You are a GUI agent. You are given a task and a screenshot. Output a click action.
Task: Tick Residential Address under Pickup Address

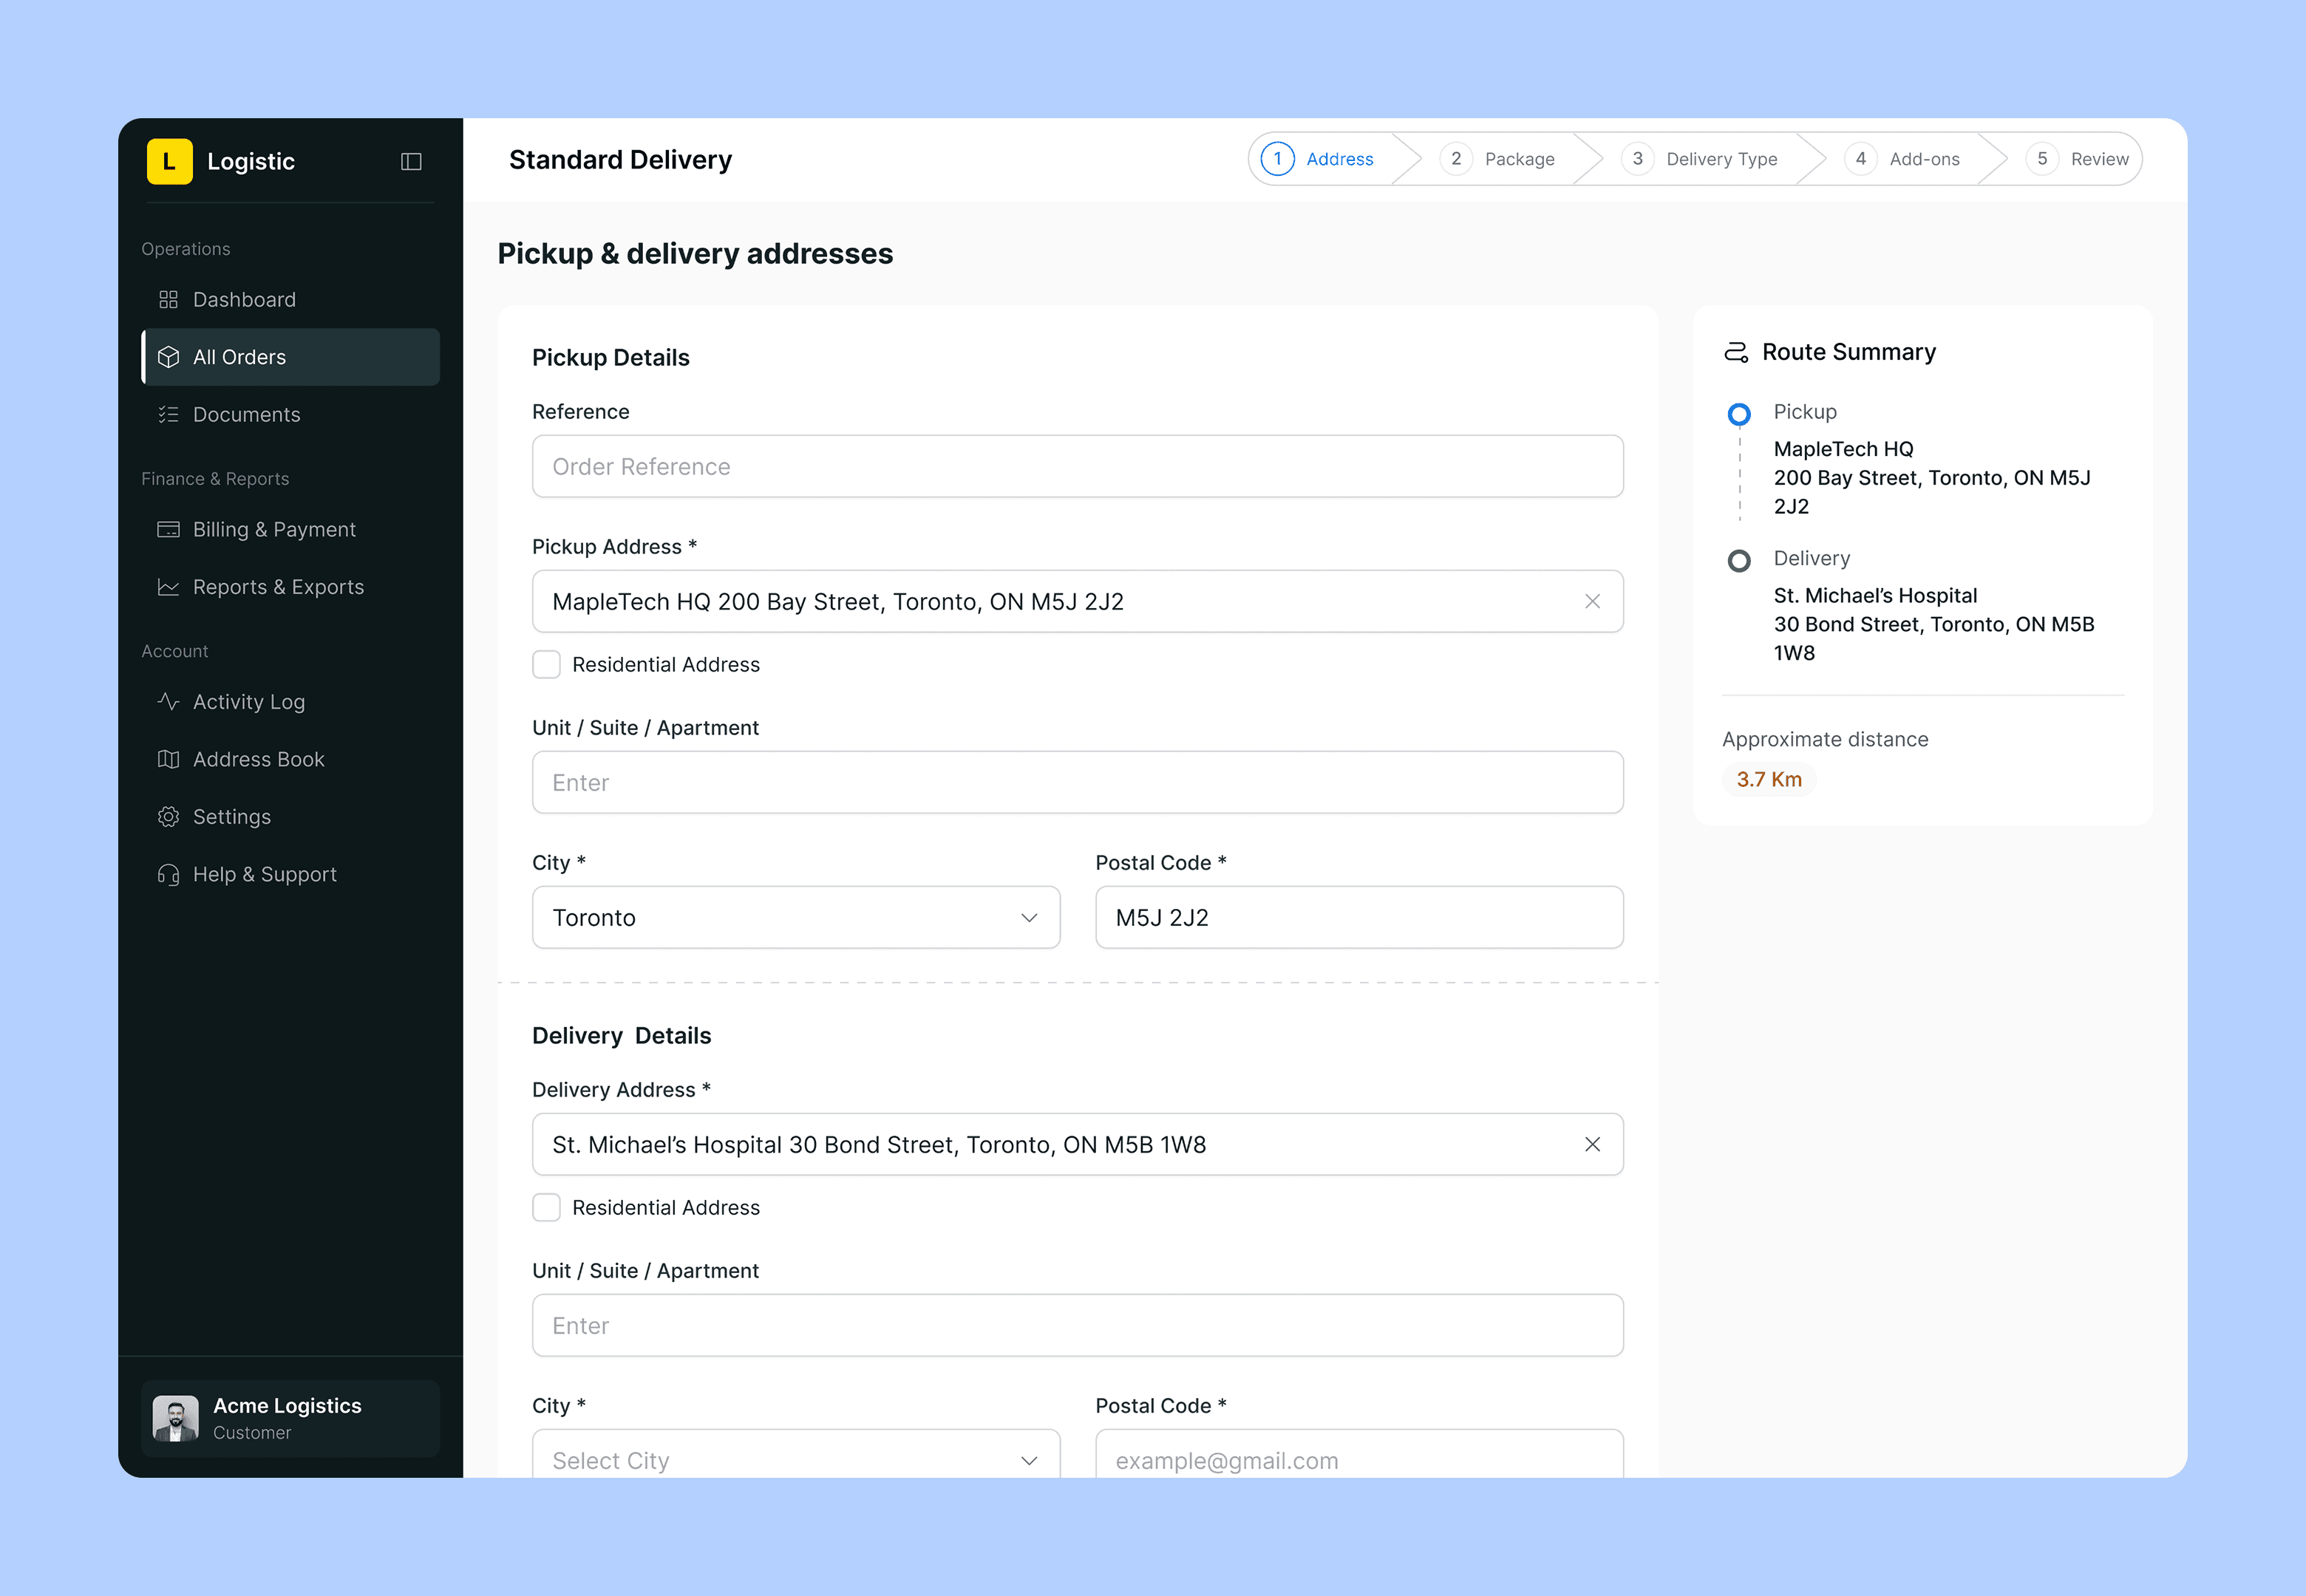coord(546,665)
